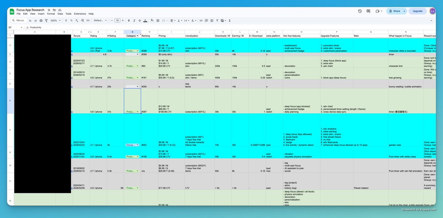This screenshot has height=218, width=443.
Task: Click the Upgrade button
Action: 418,11
